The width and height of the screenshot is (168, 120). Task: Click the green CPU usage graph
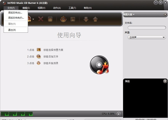(17, 114)
